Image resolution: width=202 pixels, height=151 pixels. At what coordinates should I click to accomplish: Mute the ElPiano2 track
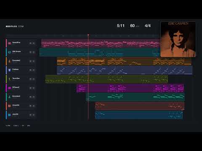click(30, 88)
